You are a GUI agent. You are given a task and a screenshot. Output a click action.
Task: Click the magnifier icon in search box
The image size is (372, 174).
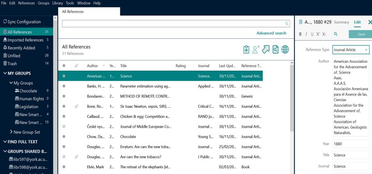(287, 24)
